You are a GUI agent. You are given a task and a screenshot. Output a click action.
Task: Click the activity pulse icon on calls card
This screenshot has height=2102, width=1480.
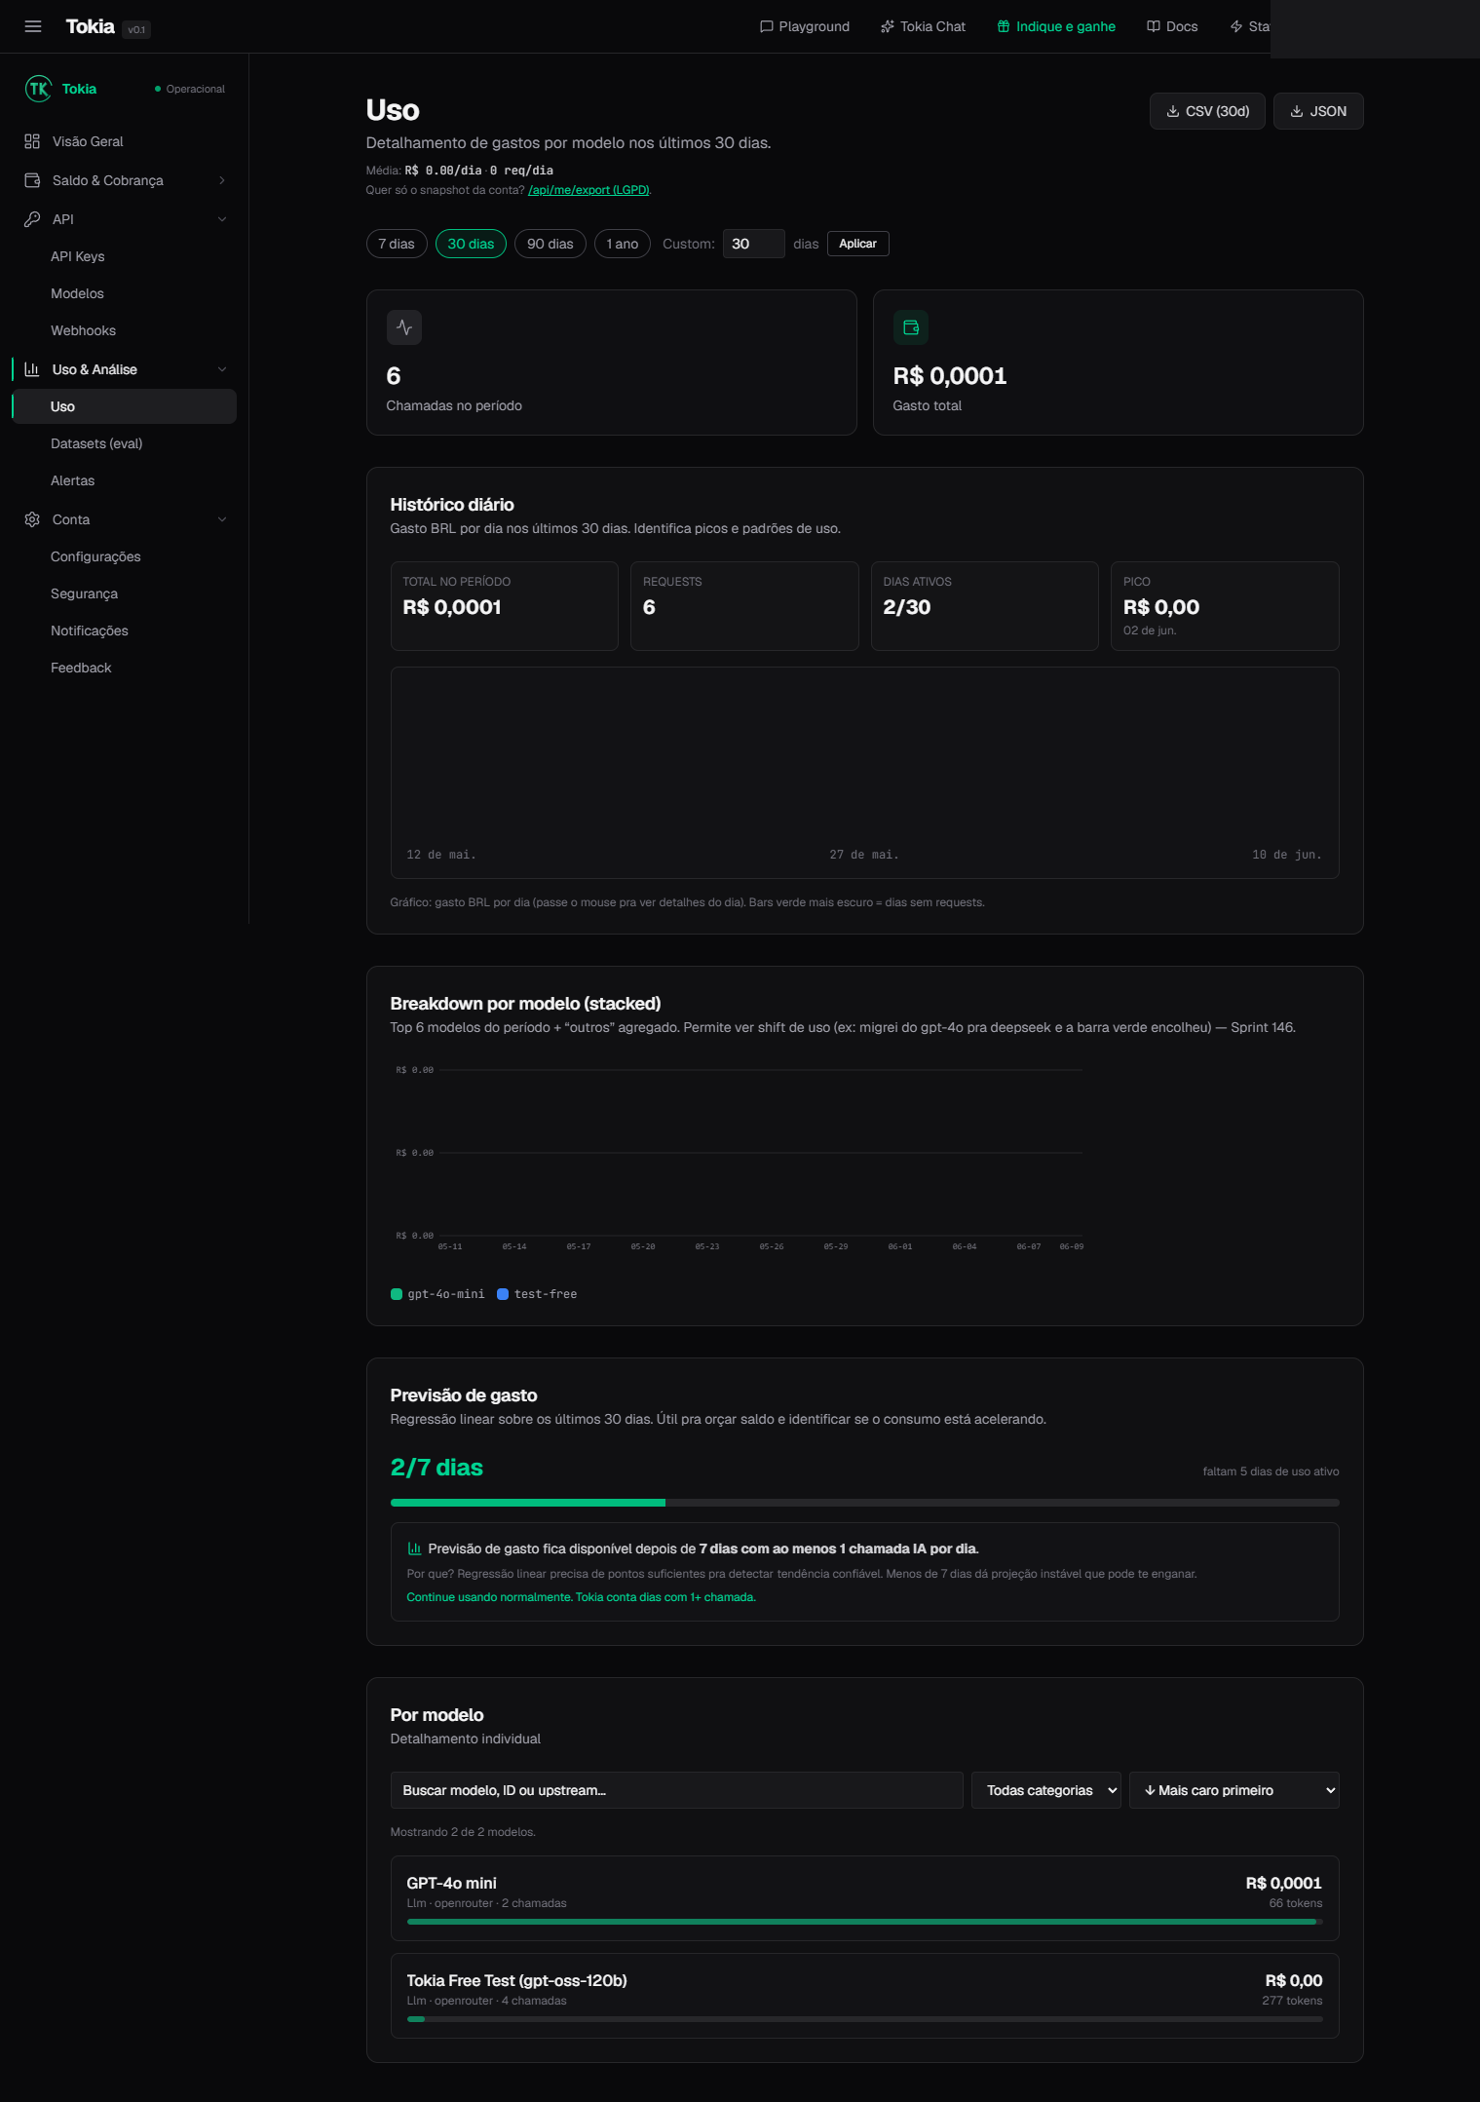[x=404, y=327]
